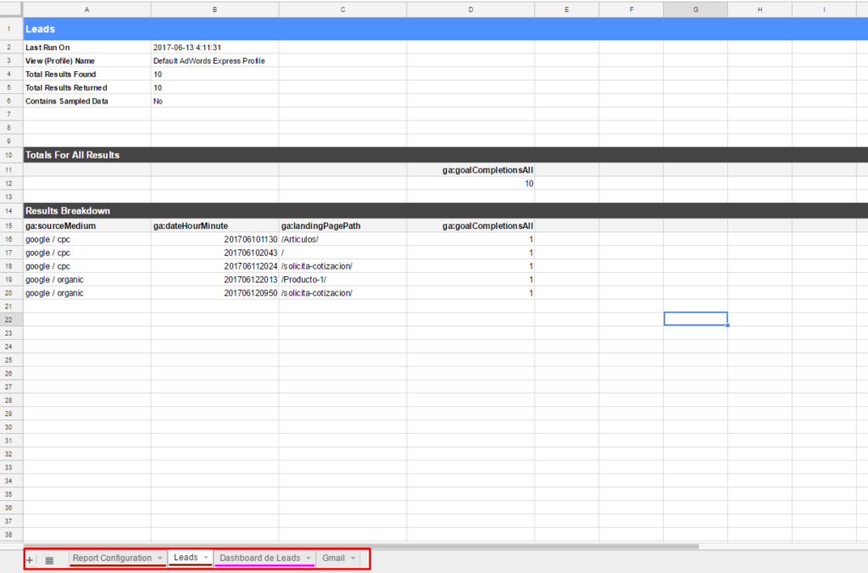Click the 'Total Results Found' cell
The height and width of the screenshot is (573, 868).
(87, 75)
